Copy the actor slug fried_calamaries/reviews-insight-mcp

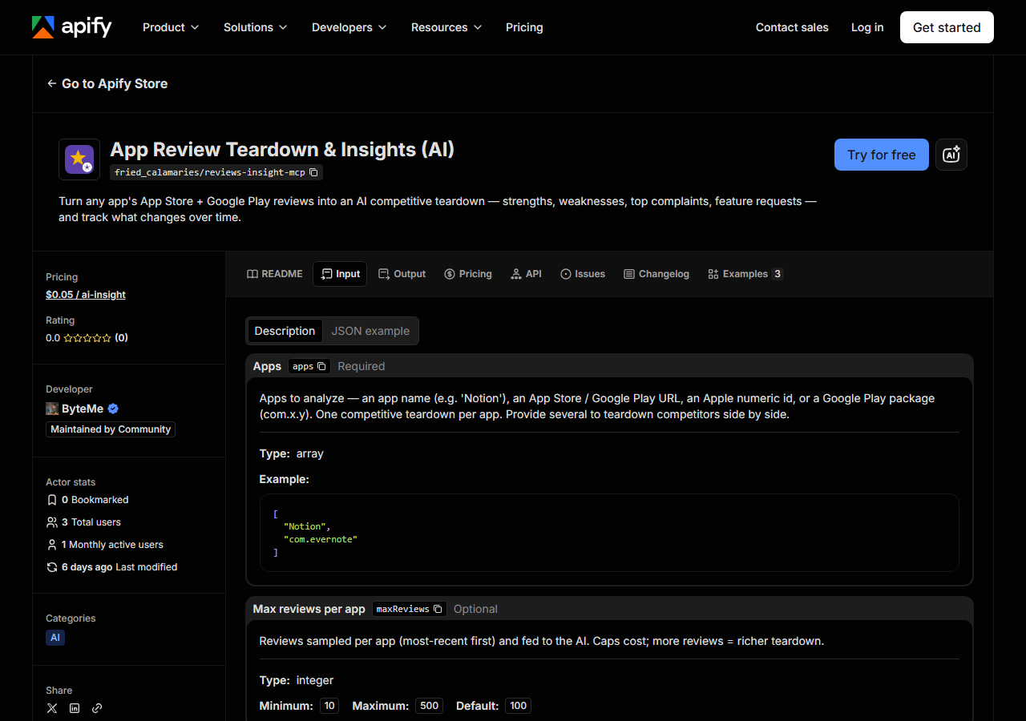pyautogui.click(x=313, y=172)
